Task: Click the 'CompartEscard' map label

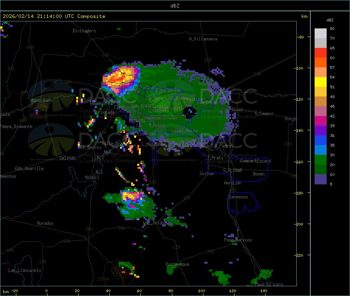Action: click(x=255, y=161)
